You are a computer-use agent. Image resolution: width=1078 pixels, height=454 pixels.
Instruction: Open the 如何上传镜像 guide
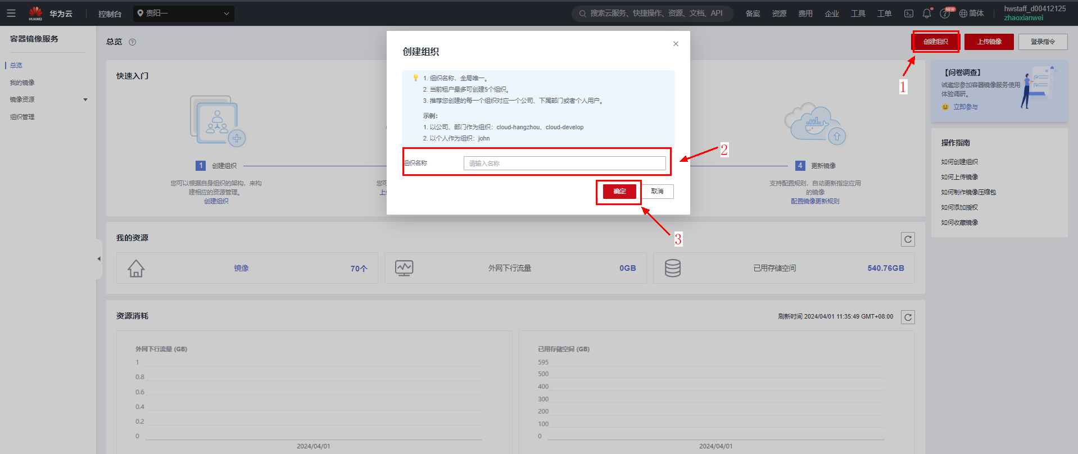tap(959, 177)
